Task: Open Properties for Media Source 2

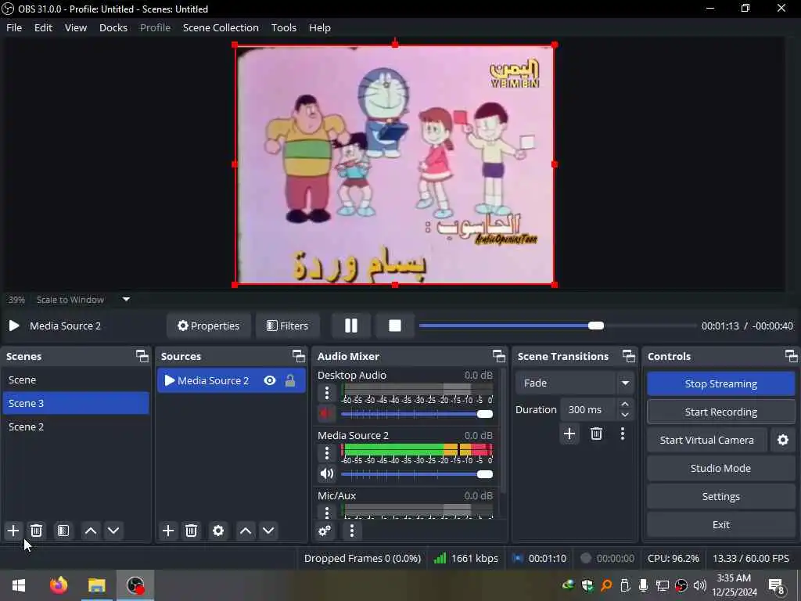Action: coord(208,326)
